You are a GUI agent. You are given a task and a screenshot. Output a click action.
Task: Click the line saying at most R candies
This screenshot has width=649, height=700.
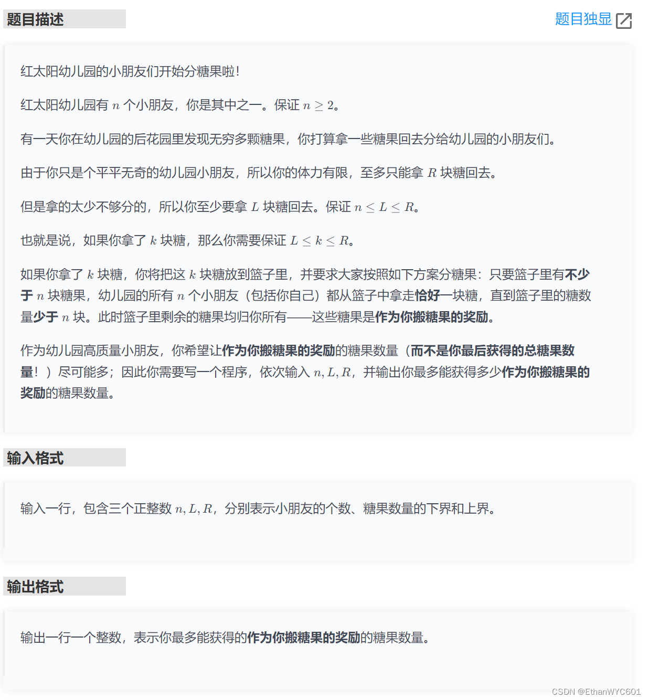[259, 173]
